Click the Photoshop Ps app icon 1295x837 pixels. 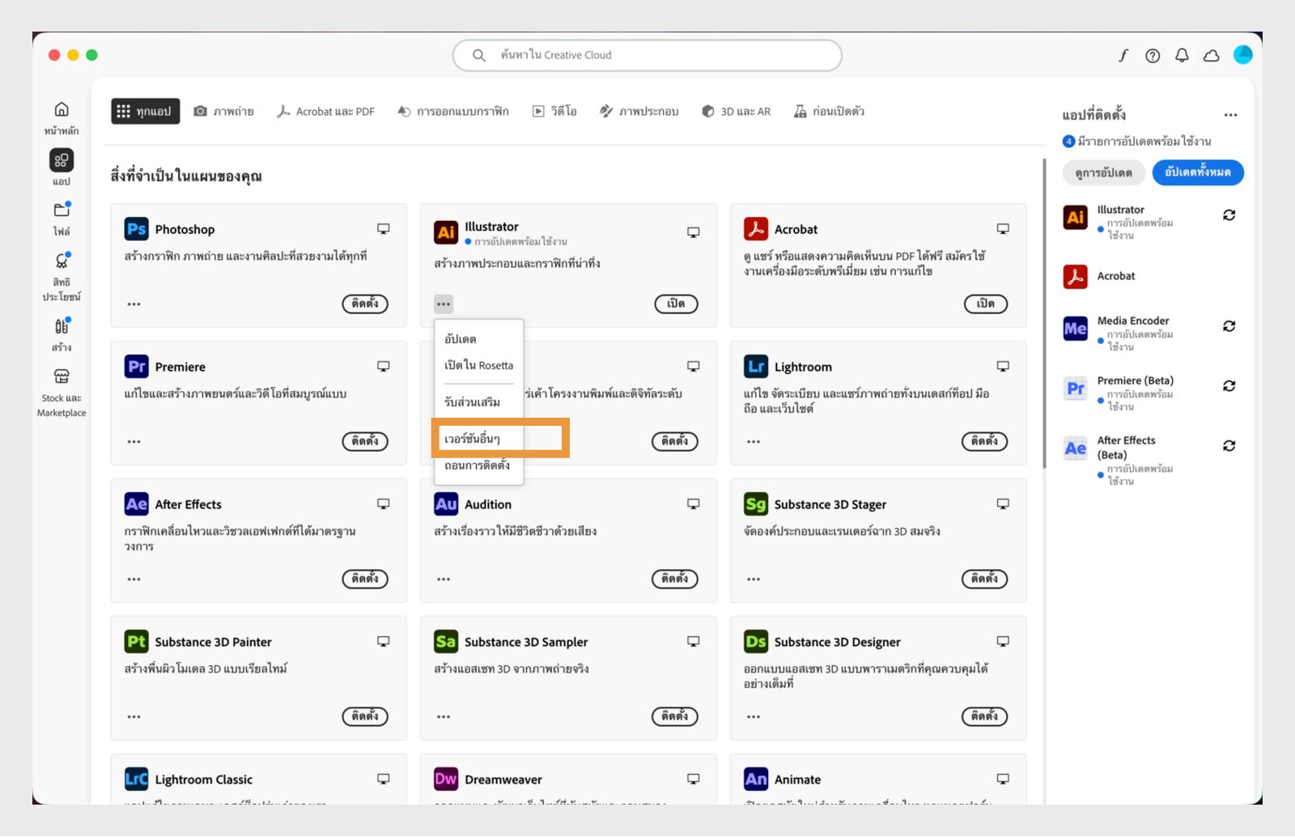(x=137, y=229)
